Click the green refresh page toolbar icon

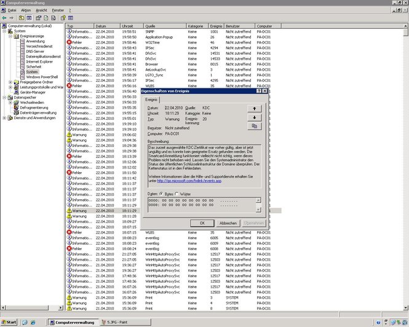click(46, 18)
